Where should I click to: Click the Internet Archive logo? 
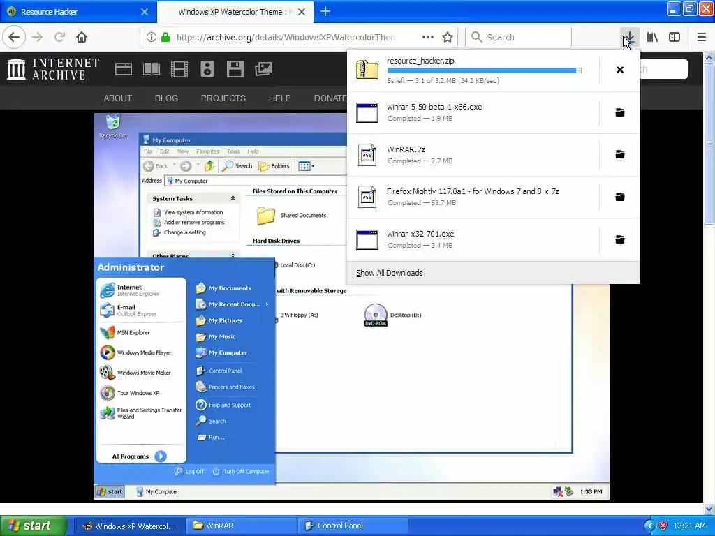point(53,69)
